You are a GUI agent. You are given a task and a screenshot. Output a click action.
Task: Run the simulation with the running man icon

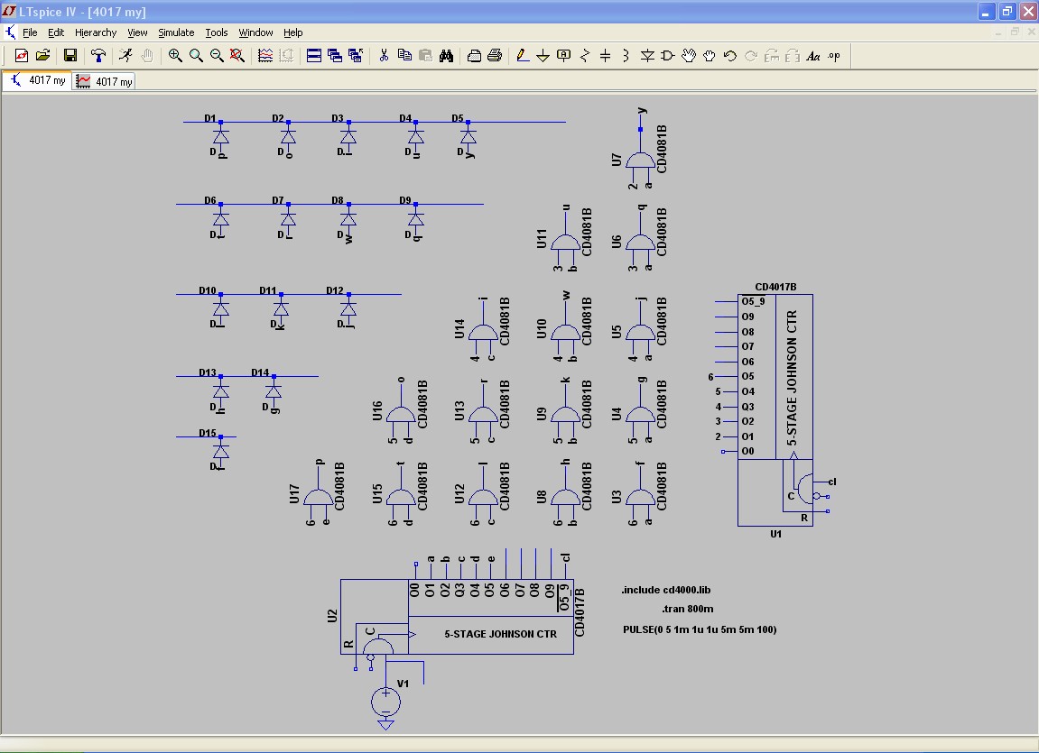[x=125, y=56]
